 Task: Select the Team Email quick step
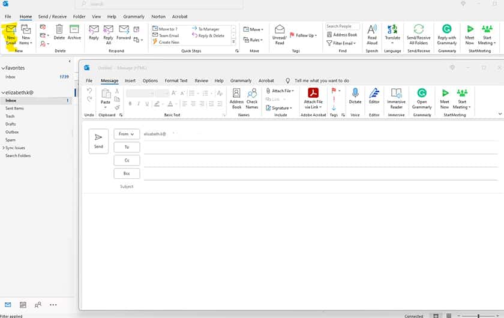pos(166,35)
